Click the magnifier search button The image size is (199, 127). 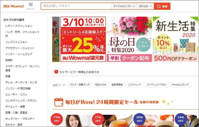162,6
